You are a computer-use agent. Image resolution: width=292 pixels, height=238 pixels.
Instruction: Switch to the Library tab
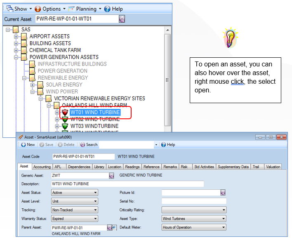(99, 167)
